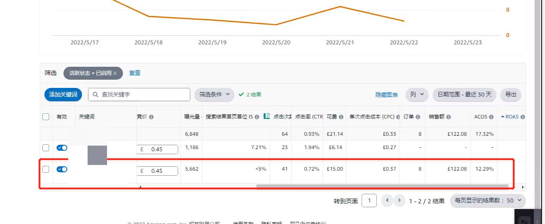The height and width of the screenshot is (224, 545).
Task: Click the £15.00 spend value
Action: tap(335, 169)
